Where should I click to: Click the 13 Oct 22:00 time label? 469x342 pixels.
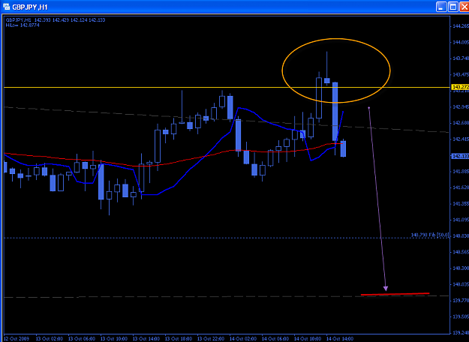click(211, 339)
